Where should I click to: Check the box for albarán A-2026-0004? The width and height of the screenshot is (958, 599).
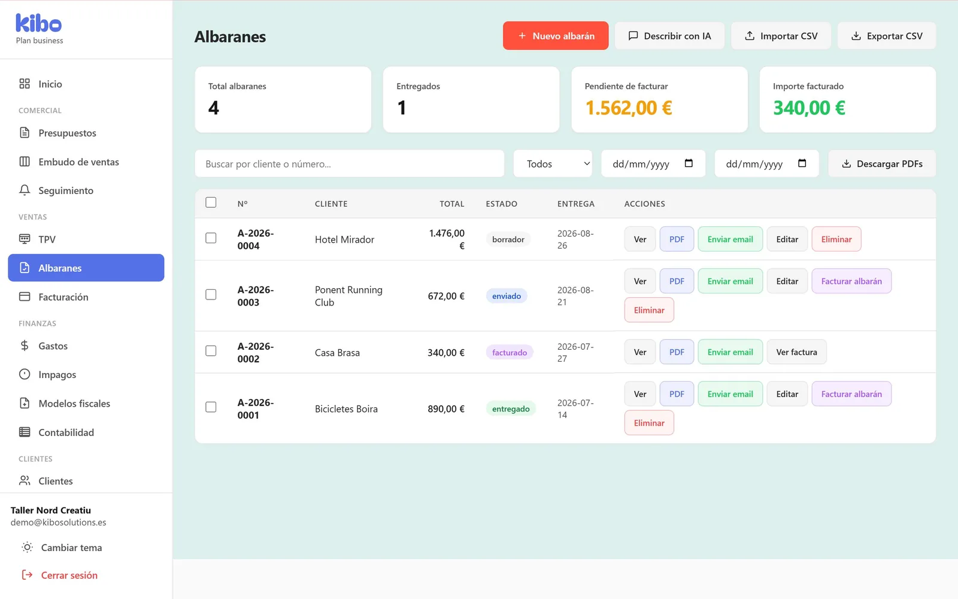pyautogui.click(x=211, y=238)
